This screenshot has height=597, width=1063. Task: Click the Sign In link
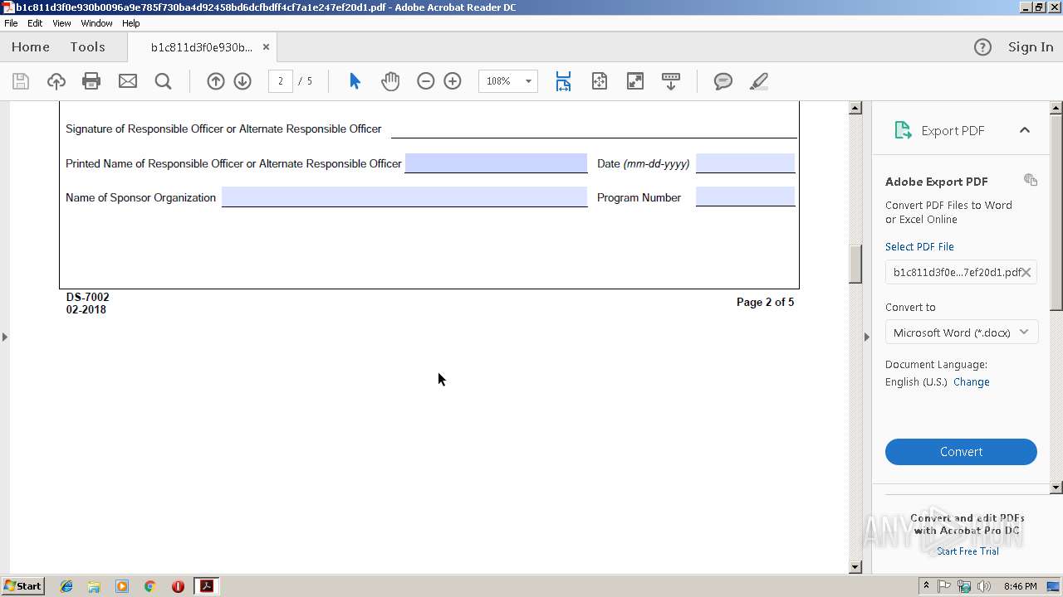[x=1031, y=47]
